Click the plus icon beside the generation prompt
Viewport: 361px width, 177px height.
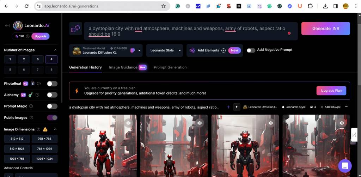tap(228, 107)
